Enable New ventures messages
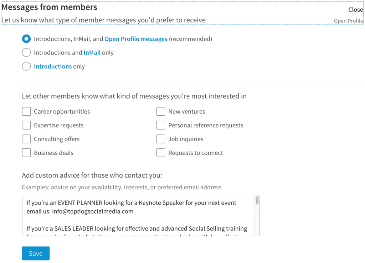This screenshot has width=365, height=263. (x=161, y=111)
